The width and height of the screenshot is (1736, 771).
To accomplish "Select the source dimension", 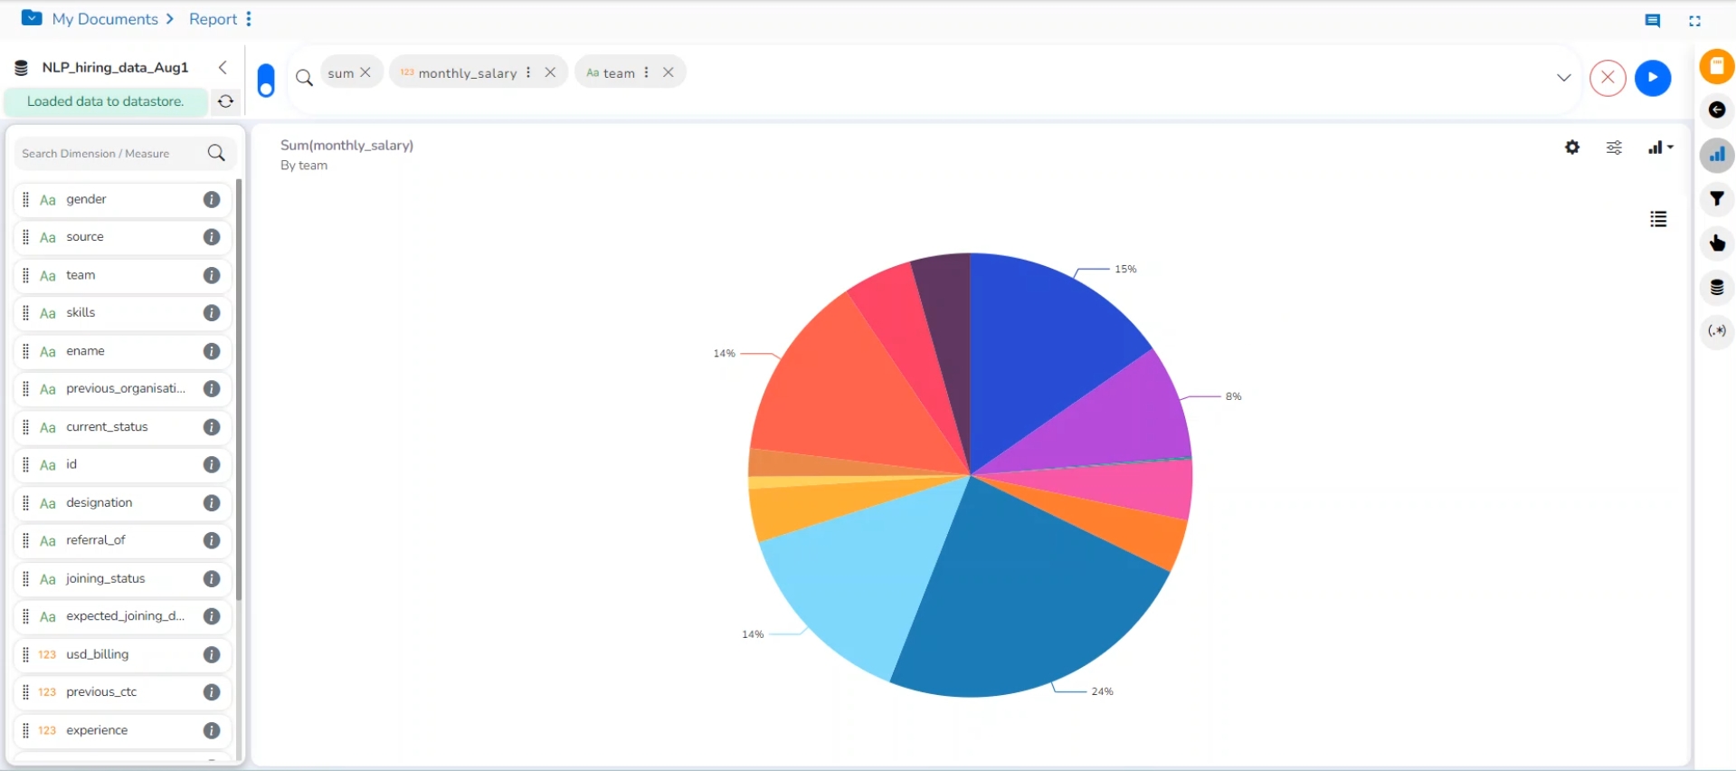I will [122, 237].
